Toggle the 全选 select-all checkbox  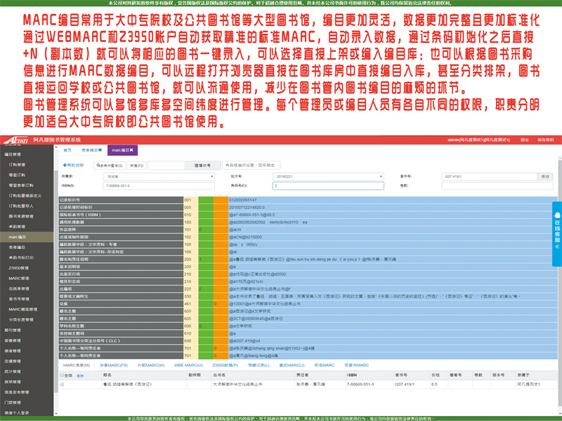pyautogui.click(x=60, y=375)
